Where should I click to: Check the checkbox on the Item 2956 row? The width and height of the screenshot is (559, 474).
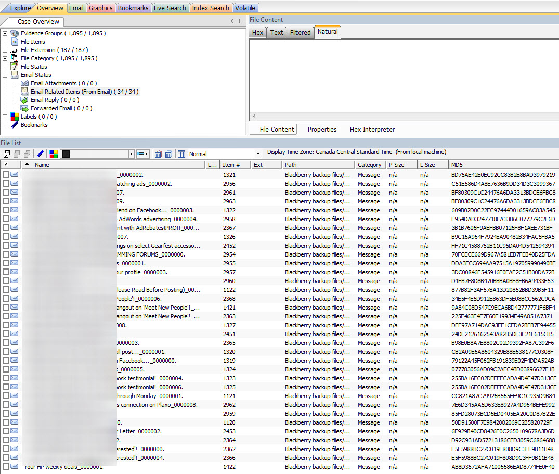pos(5,184)
